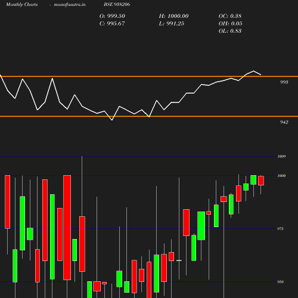The width and height of the screenshot is (298, 298).
Task: Click the 973 price axis label
Action: (280, 229)
